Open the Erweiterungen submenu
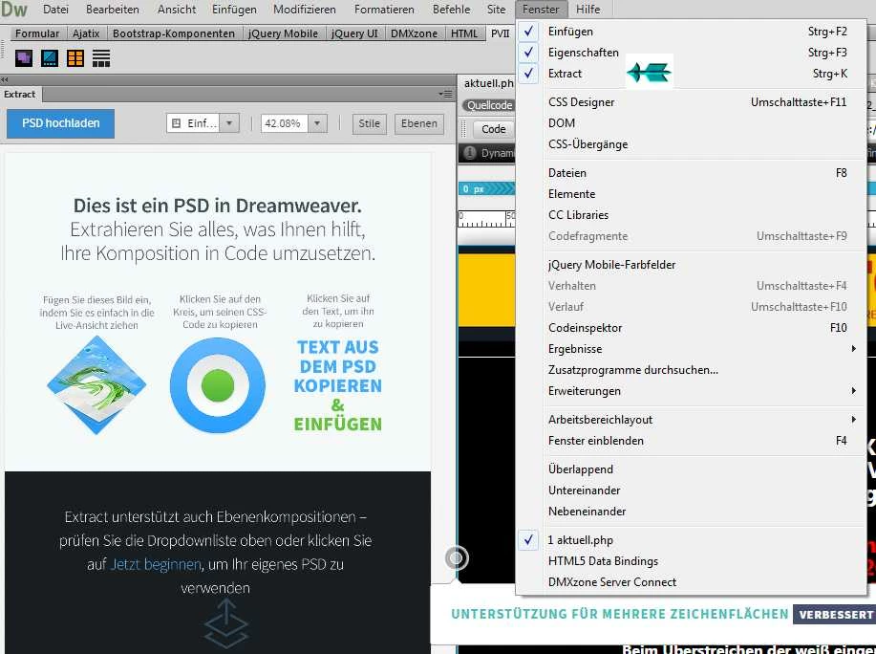 tap(691, 391)
